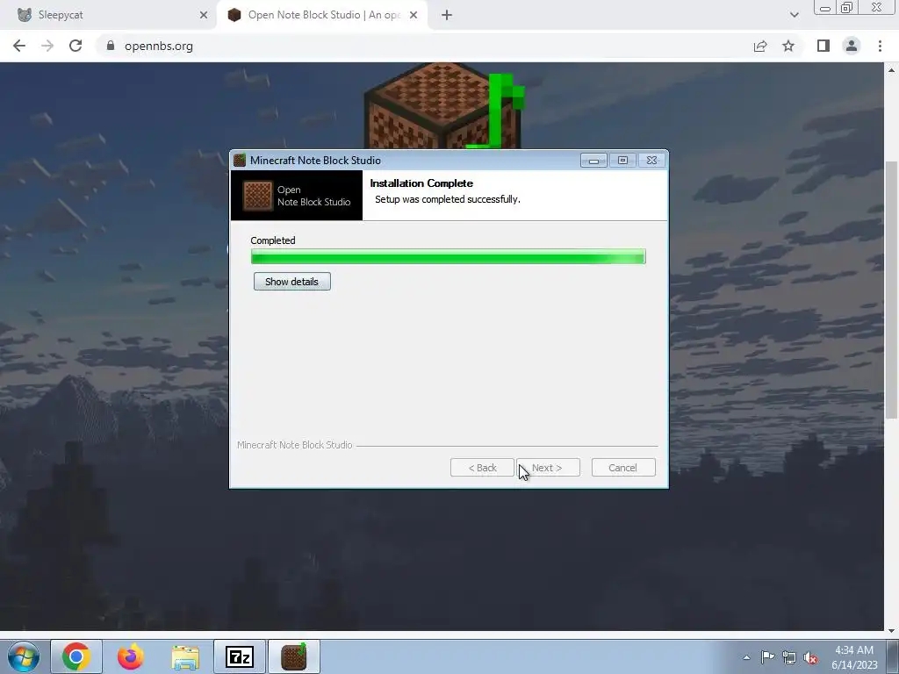Click the Open Note Block Studio logo banner
The image size is (899, 674).
coord(297,196)
